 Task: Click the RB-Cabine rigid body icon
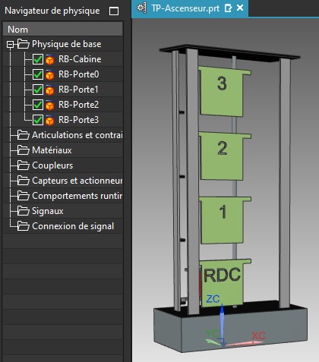tap(50, 59)
